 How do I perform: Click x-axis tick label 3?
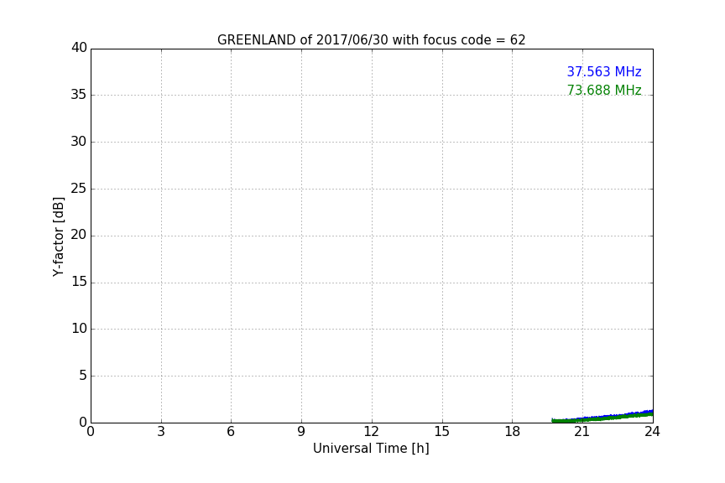161,432
